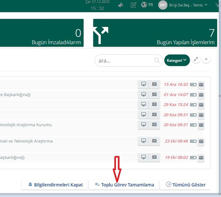Image resolution: width=221 pixels, height=197 pixels.
Task: Click the forward icon in 23 Eki 09:46 row
Action: coord(154,141)
